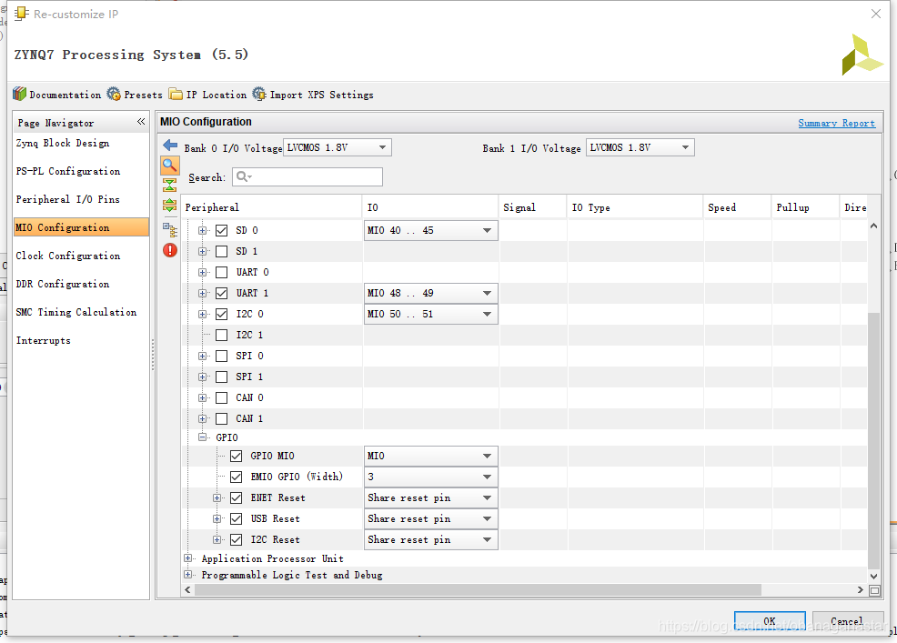Open the IP Location folder icon
The image size is (897, 643).
176,94
